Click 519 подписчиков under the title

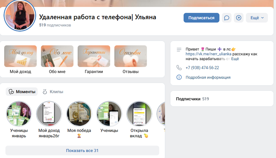[x=55, y=25]
